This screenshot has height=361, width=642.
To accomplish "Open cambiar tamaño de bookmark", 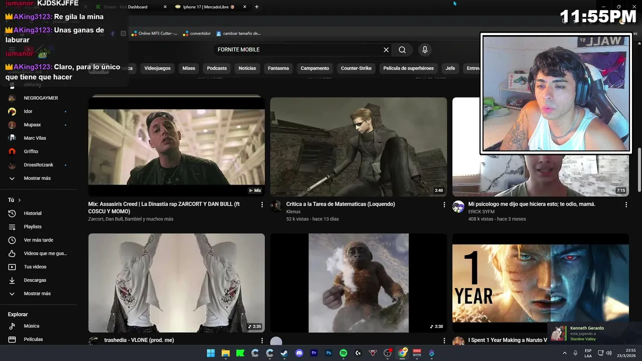I will click(239, 34).
